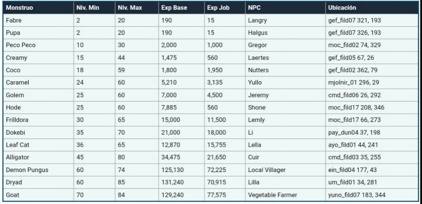
Task: Click the Monstruo column header
Action: (x=19, y=8)
